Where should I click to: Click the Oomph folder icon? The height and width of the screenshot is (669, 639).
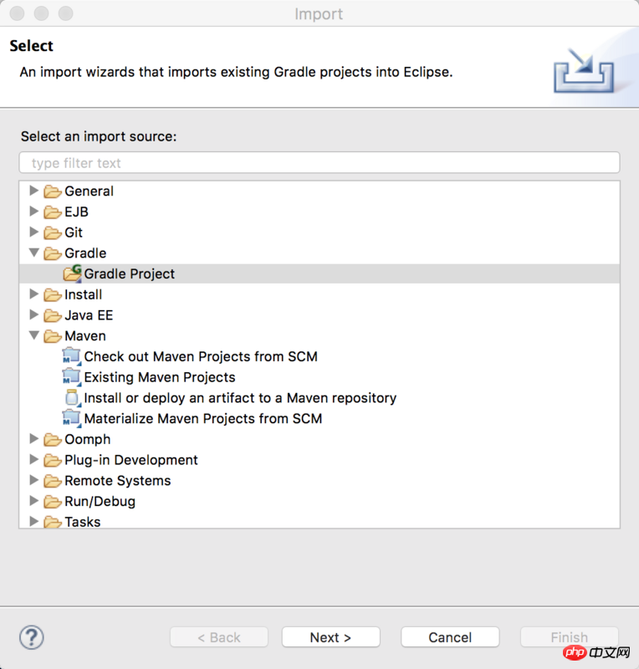click(x=53, y=439)
